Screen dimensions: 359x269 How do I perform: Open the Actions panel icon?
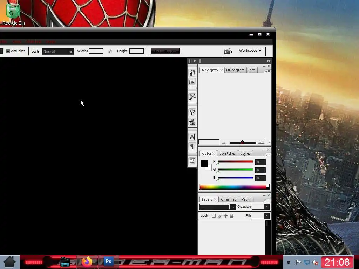pyautogui.click(x=192, y=82)
